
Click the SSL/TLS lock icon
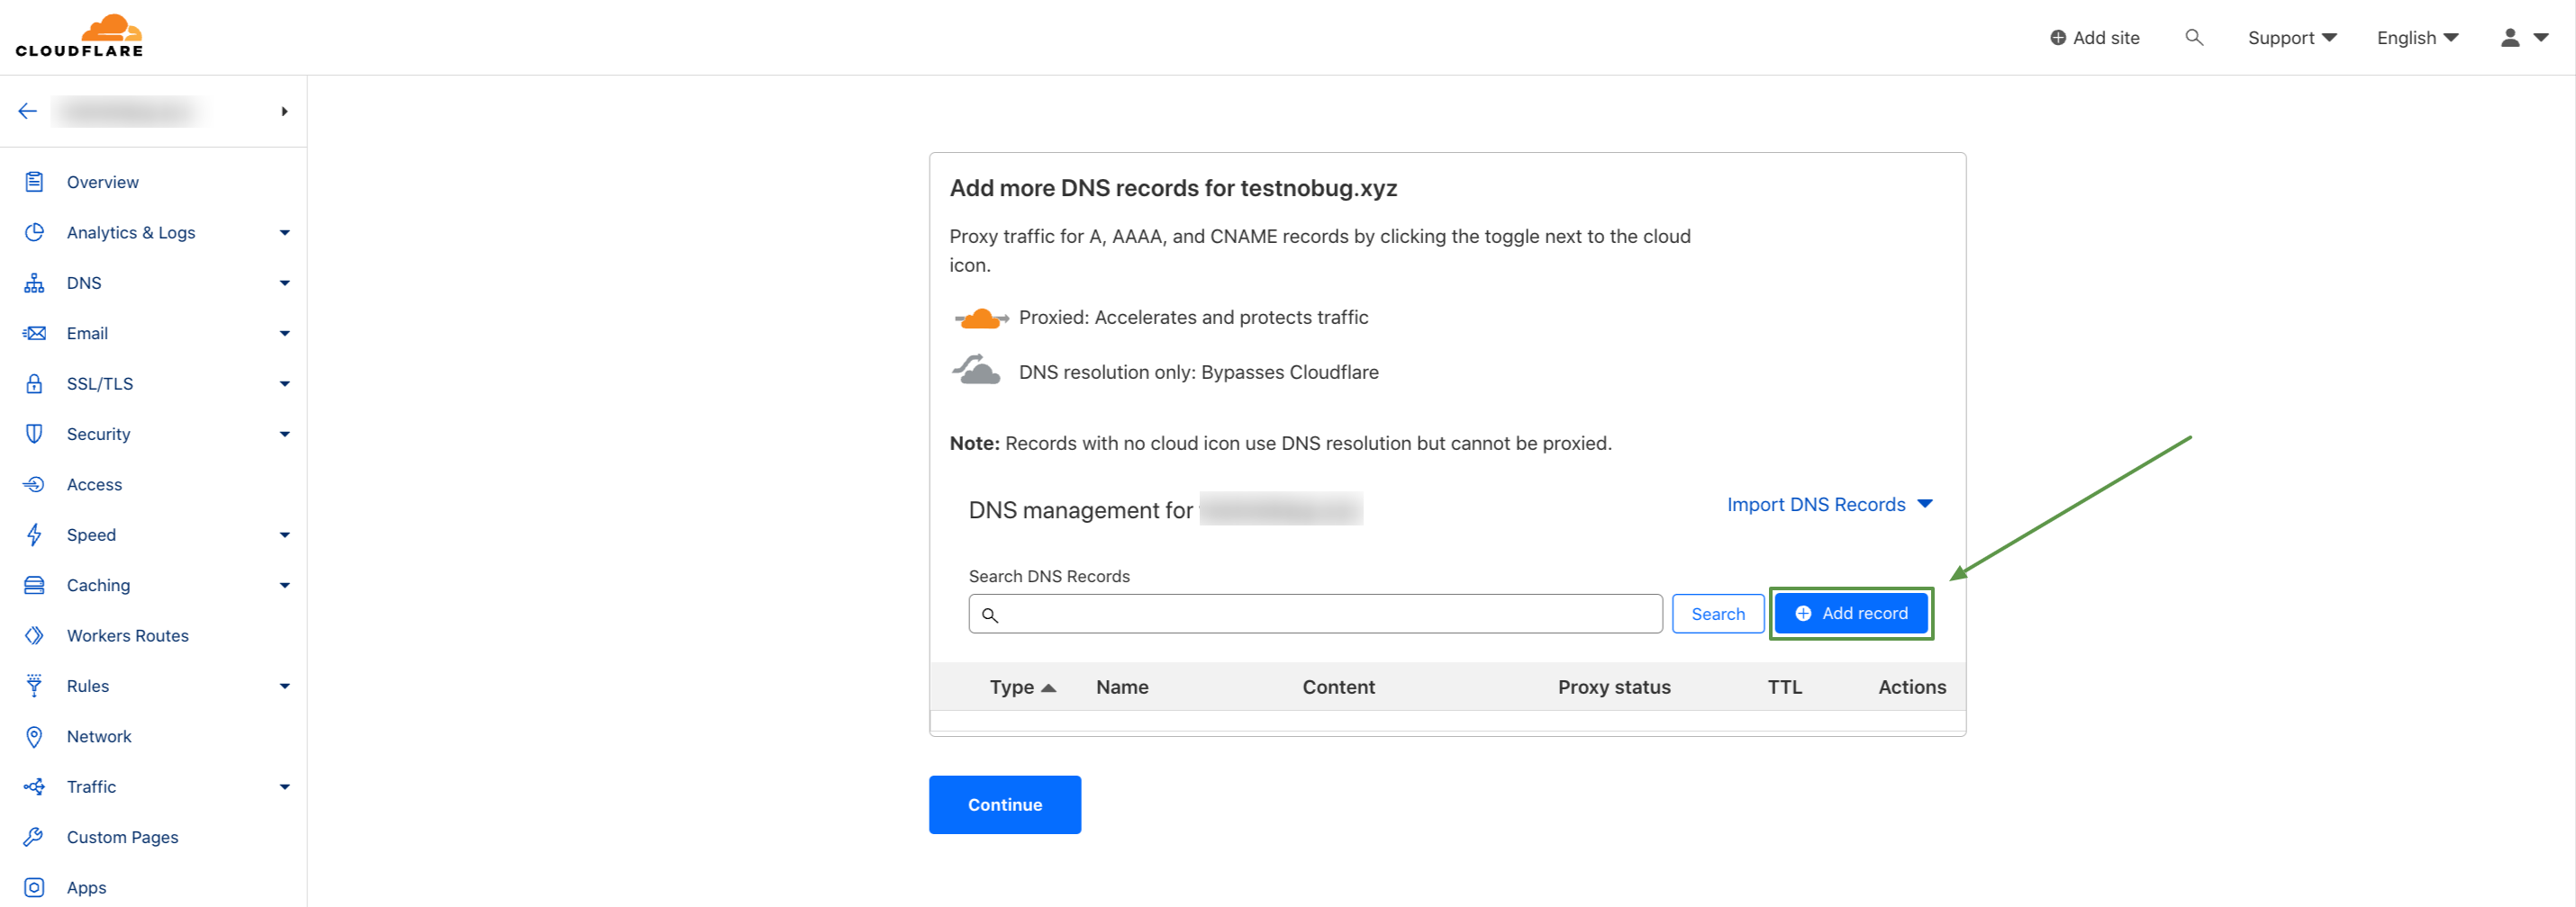[34, 383]
